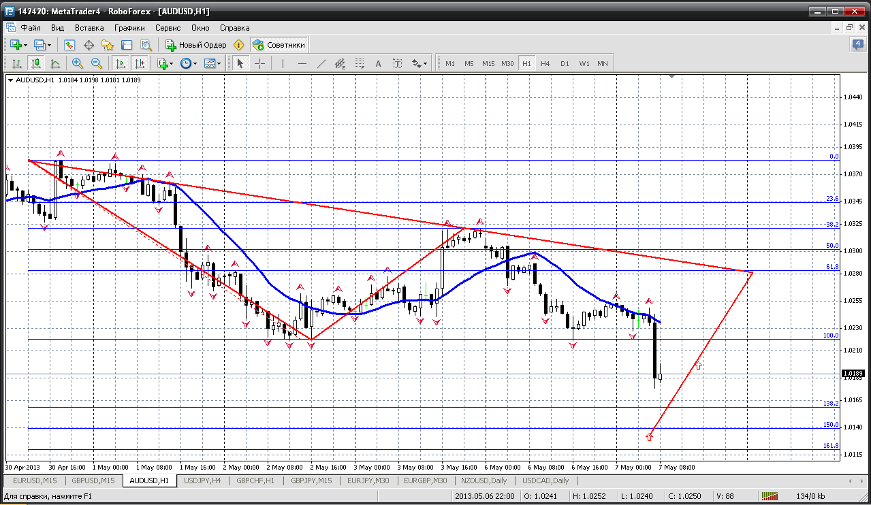Zoom in on the chart with magnifier plus

pyautogui.click(x=78, y=63)
